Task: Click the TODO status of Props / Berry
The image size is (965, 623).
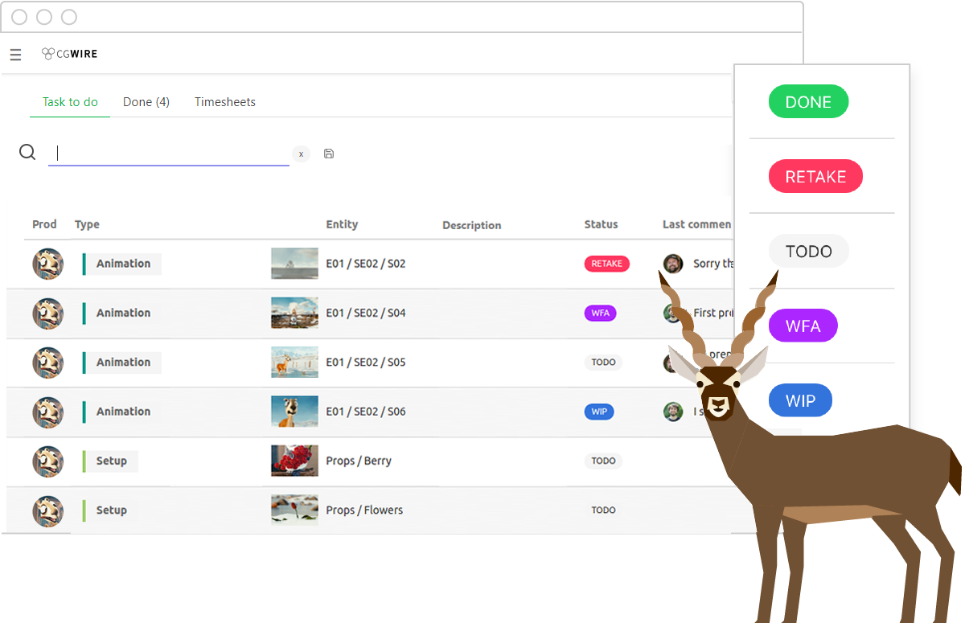Action: click(603, 461)
